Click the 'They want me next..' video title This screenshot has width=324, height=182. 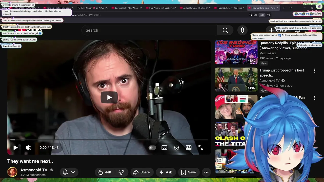30,161
